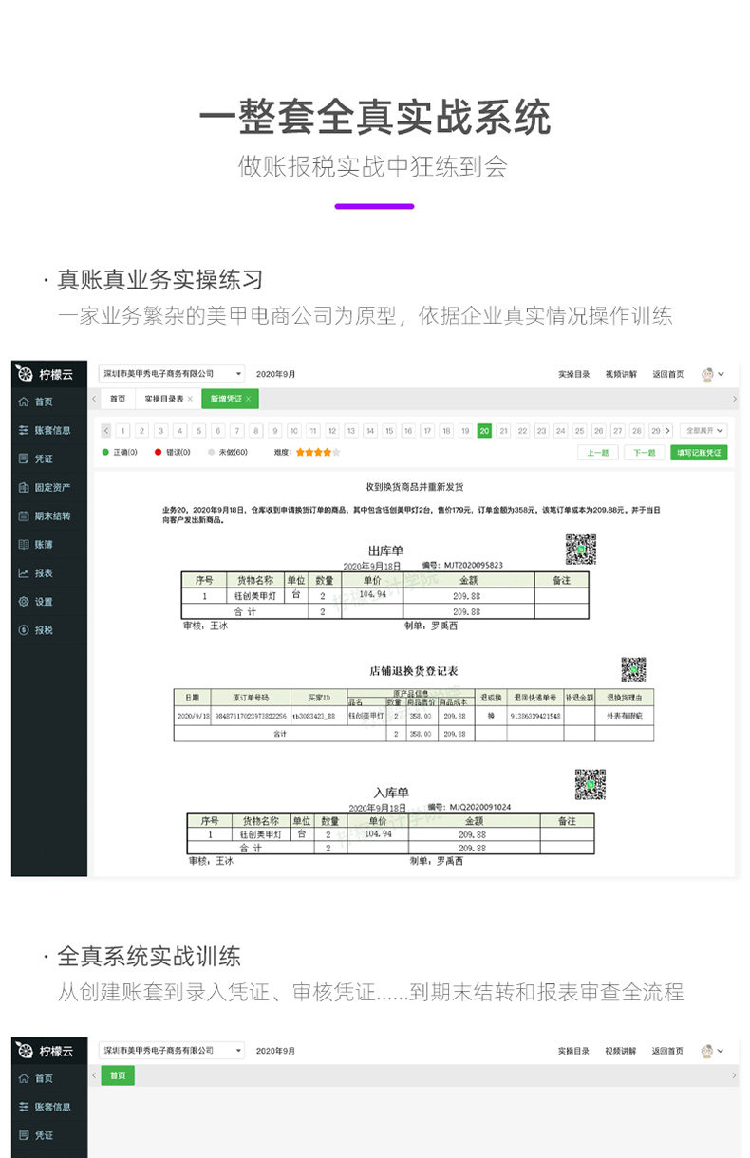This screenshot has width=750, height=1158.
Task: Go to question number 21
Action: 503,430
